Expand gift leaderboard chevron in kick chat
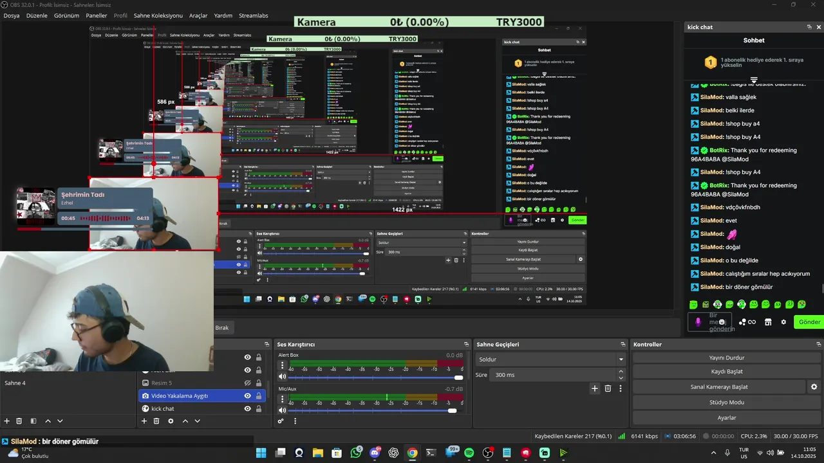 click(754, 80)
